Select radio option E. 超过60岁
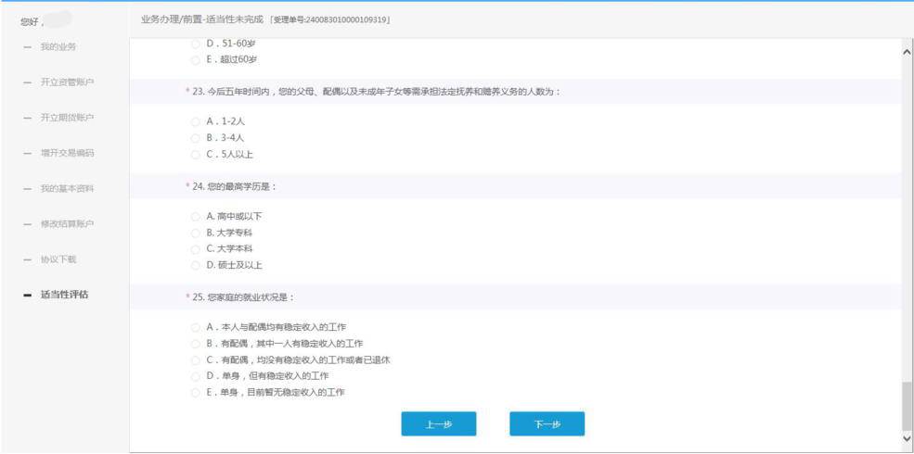The image size is (914, 454). point(195,60)
